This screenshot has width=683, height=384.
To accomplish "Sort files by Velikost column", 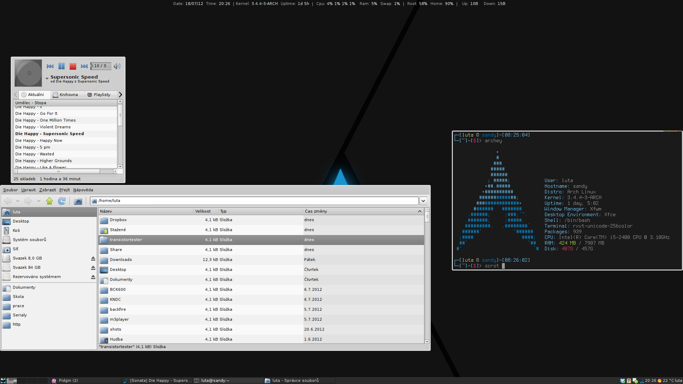I will tap(206, 211).
